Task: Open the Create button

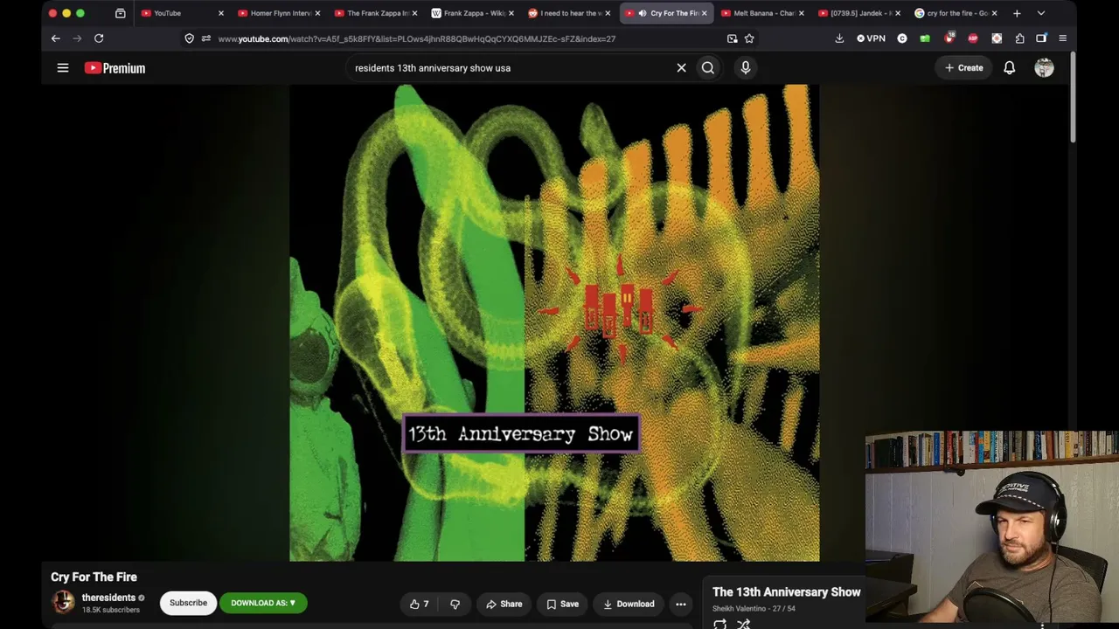Action: tap(963, 67)
